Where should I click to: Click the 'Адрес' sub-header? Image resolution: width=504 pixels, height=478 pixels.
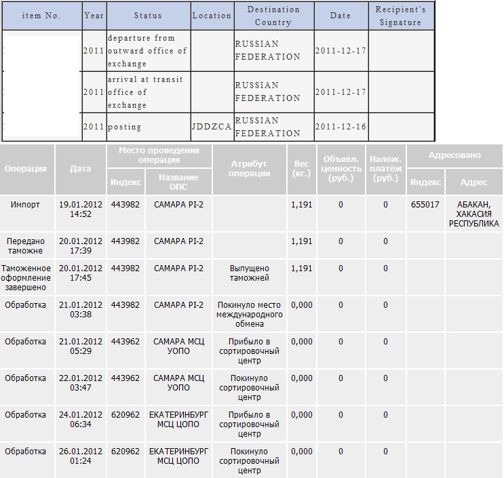point(473,182)
